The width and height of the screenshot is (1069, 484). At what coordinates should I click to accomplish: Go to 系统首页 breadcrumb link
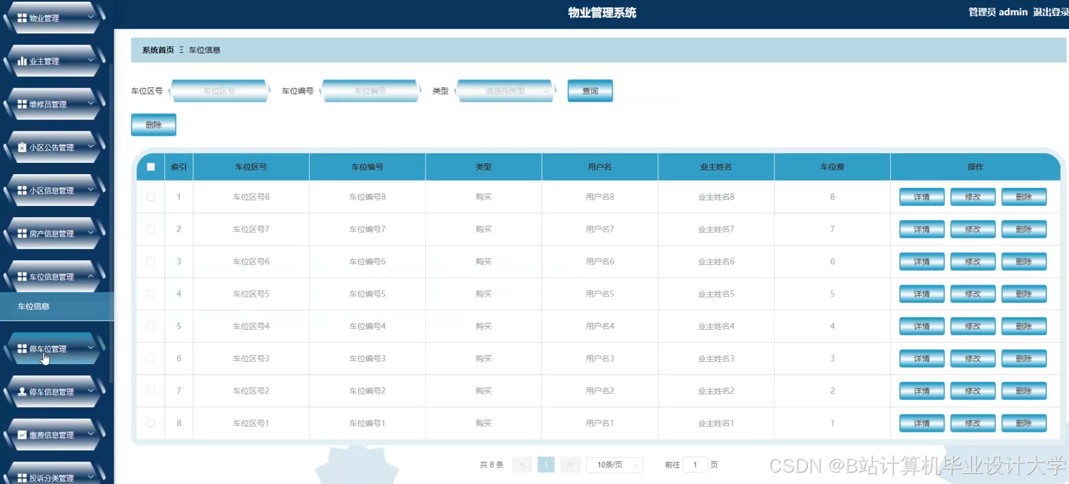tap(158, 50)
